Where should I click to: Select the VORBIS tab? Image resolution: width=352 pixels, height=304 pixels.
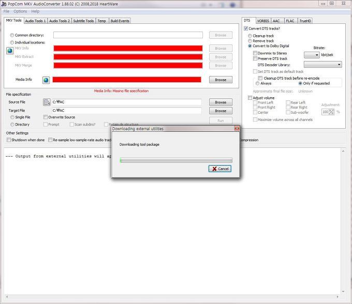pyautogui.click(x=263, y=21)
